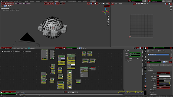Screen dimensions: 173x97
Task: Pin the image in image editor header
Action: point(148,4)
